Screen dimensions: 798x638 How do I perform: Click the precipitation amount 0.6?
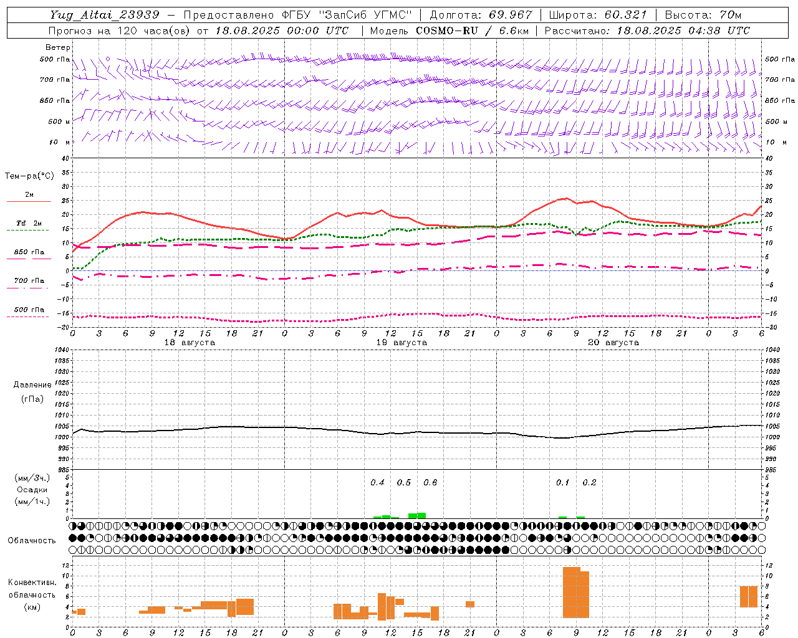coord(430,482)
